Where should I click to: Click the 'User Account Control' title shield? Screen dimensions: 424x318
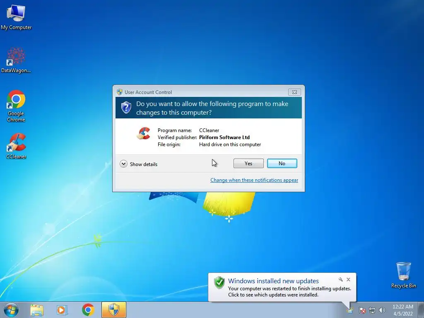pyautogui.click(x=120, y=92)
